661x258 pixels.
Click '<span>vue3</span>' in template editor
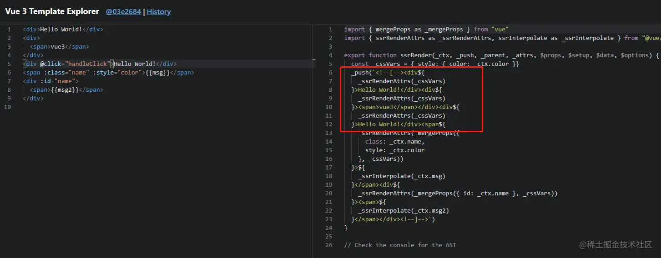pyautogui.click(x=59, y=47)
